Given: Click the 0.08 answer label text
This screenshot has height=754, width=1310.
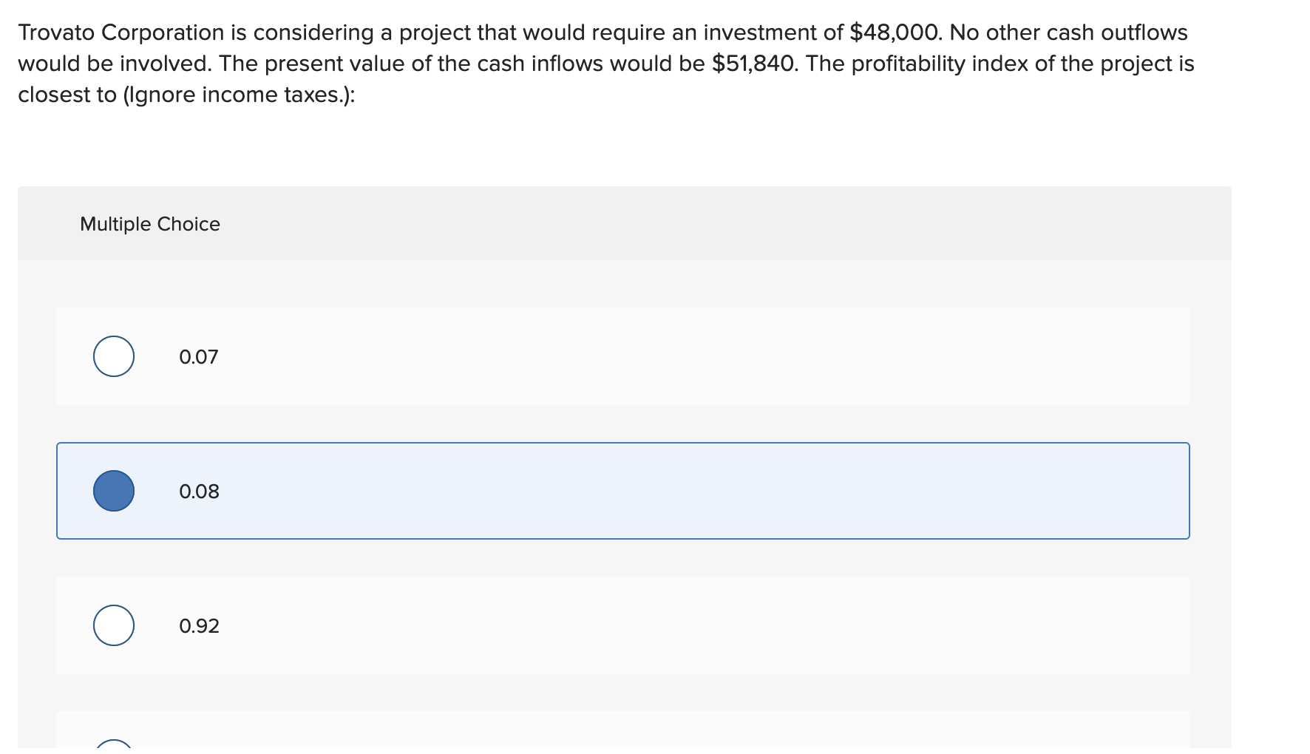Looking at the screenshot, I should tap(198, 490).
